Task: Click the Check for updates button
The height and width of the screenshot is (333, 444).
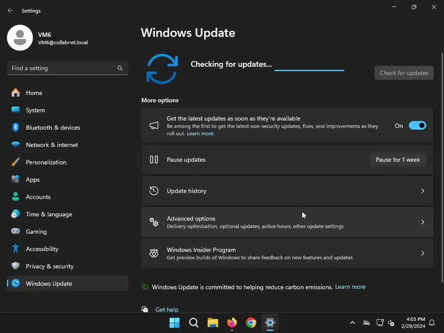Action: click(404, 73)
